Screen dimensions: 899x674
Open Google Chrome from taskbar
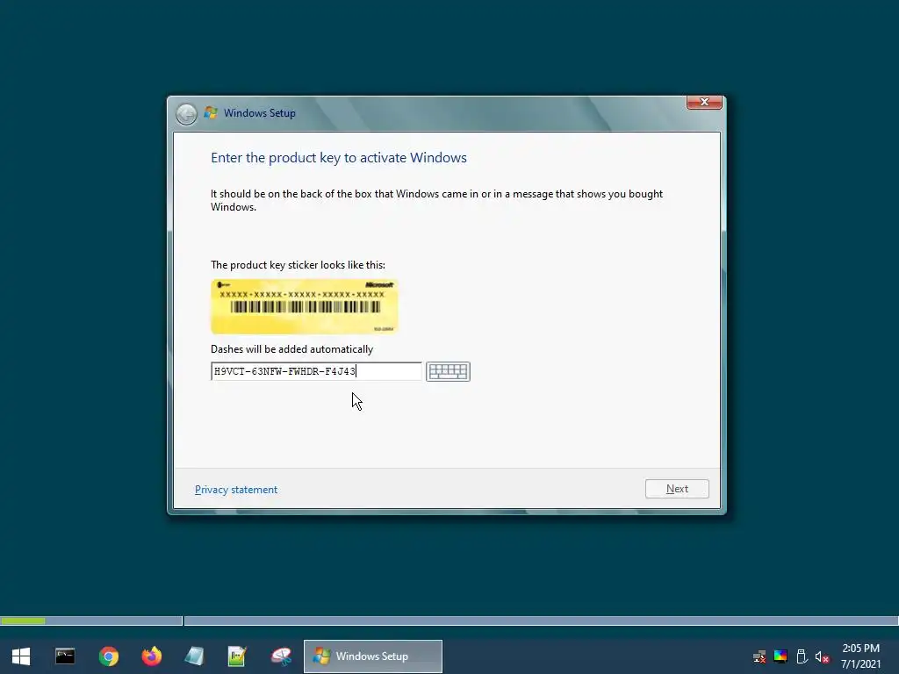(x=108, y=656)
